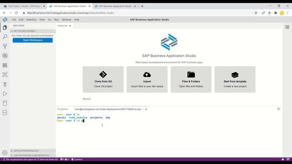292x164 pixels.
Task: Open the Run menu
Action: point(57,20)
